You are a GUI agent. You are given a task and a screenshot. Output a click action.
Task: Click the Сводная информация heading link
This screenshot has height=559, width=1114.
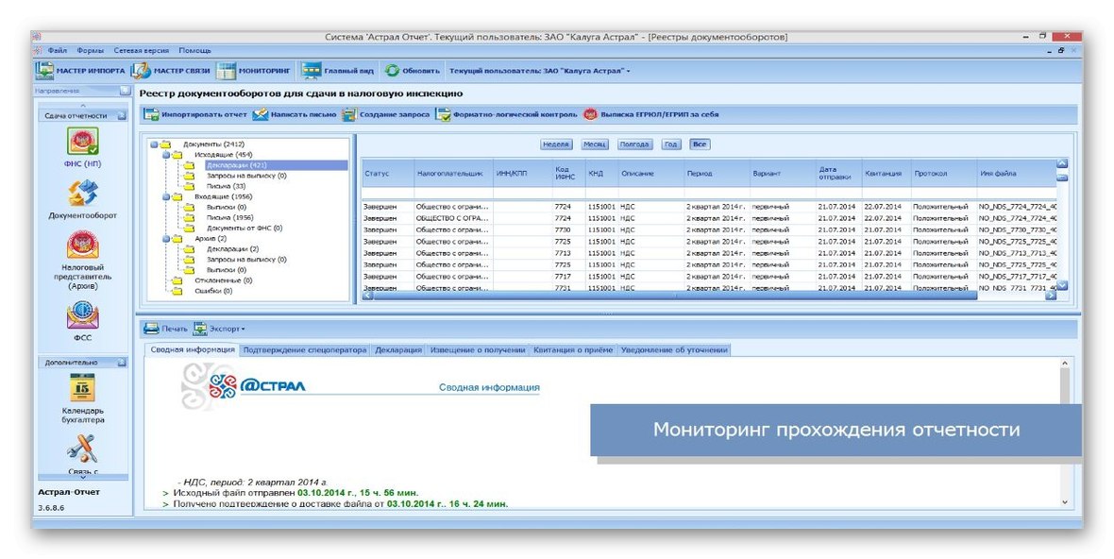(489, 387)
